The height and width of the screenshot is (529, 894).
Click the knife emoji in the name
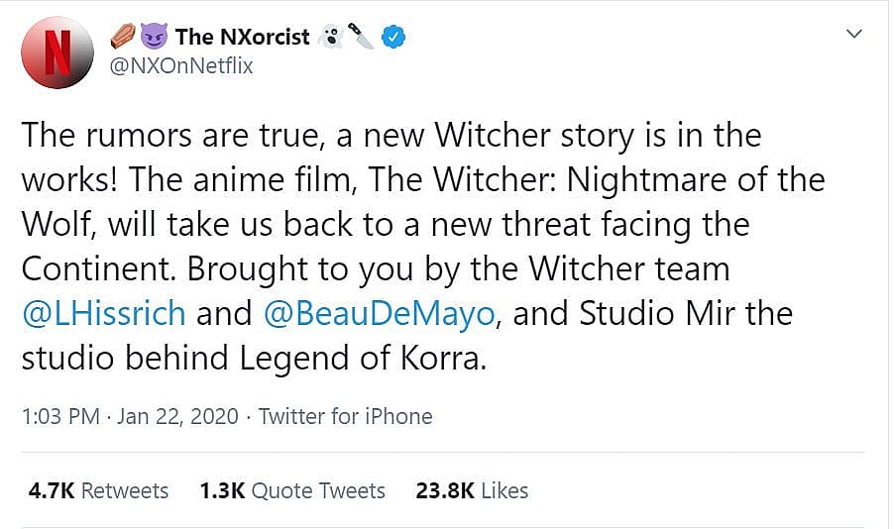pyautogui.click(x=362, y=38)
